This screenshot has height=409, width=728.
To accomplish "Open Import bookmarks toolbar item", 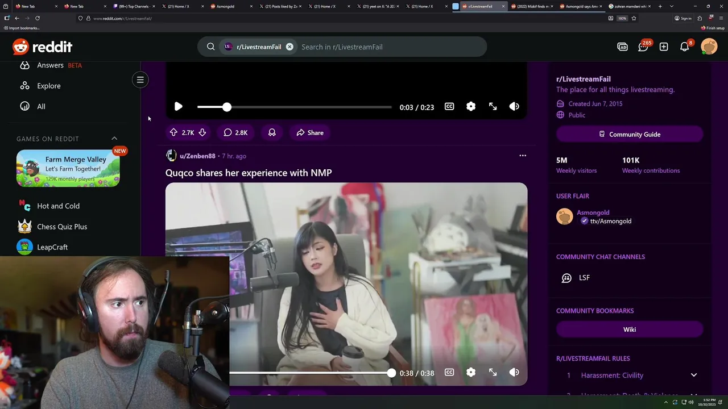I will [22, 28].
